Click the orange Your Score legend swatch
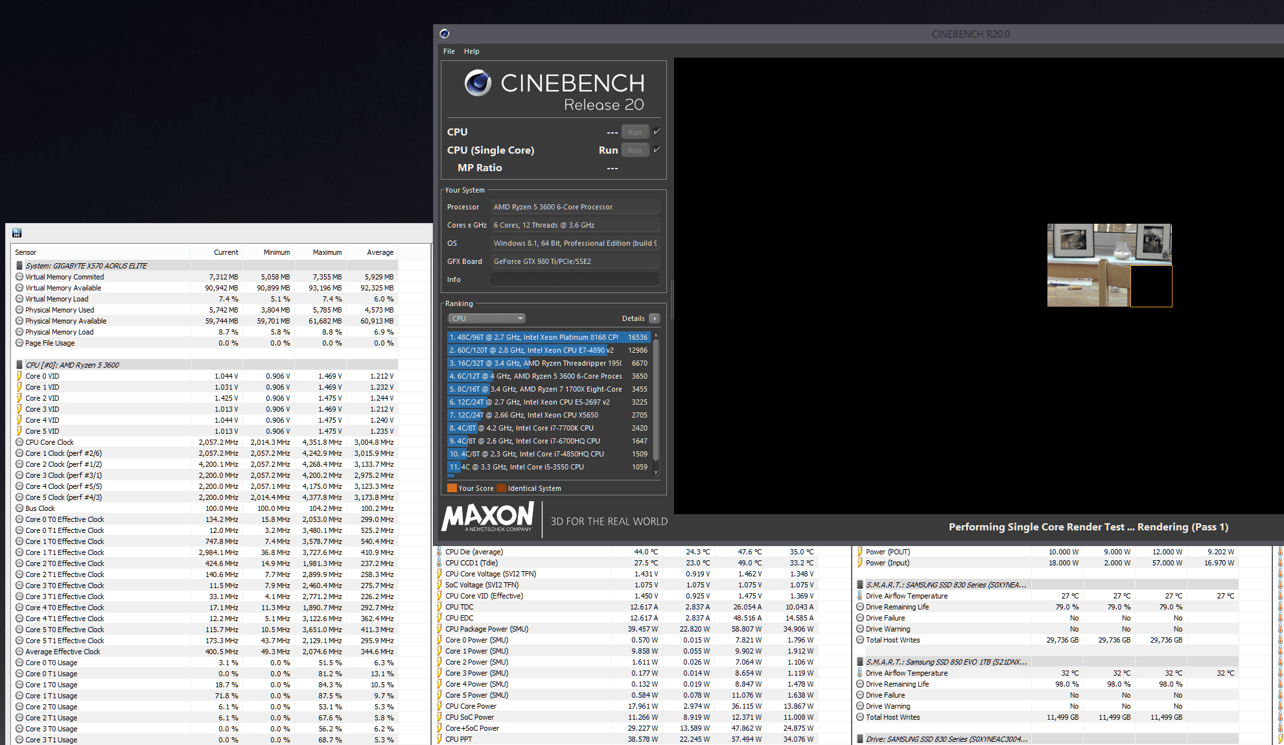Image resolution: width=1284 pixels, height=745 pixels. click(x=452, y=488)
